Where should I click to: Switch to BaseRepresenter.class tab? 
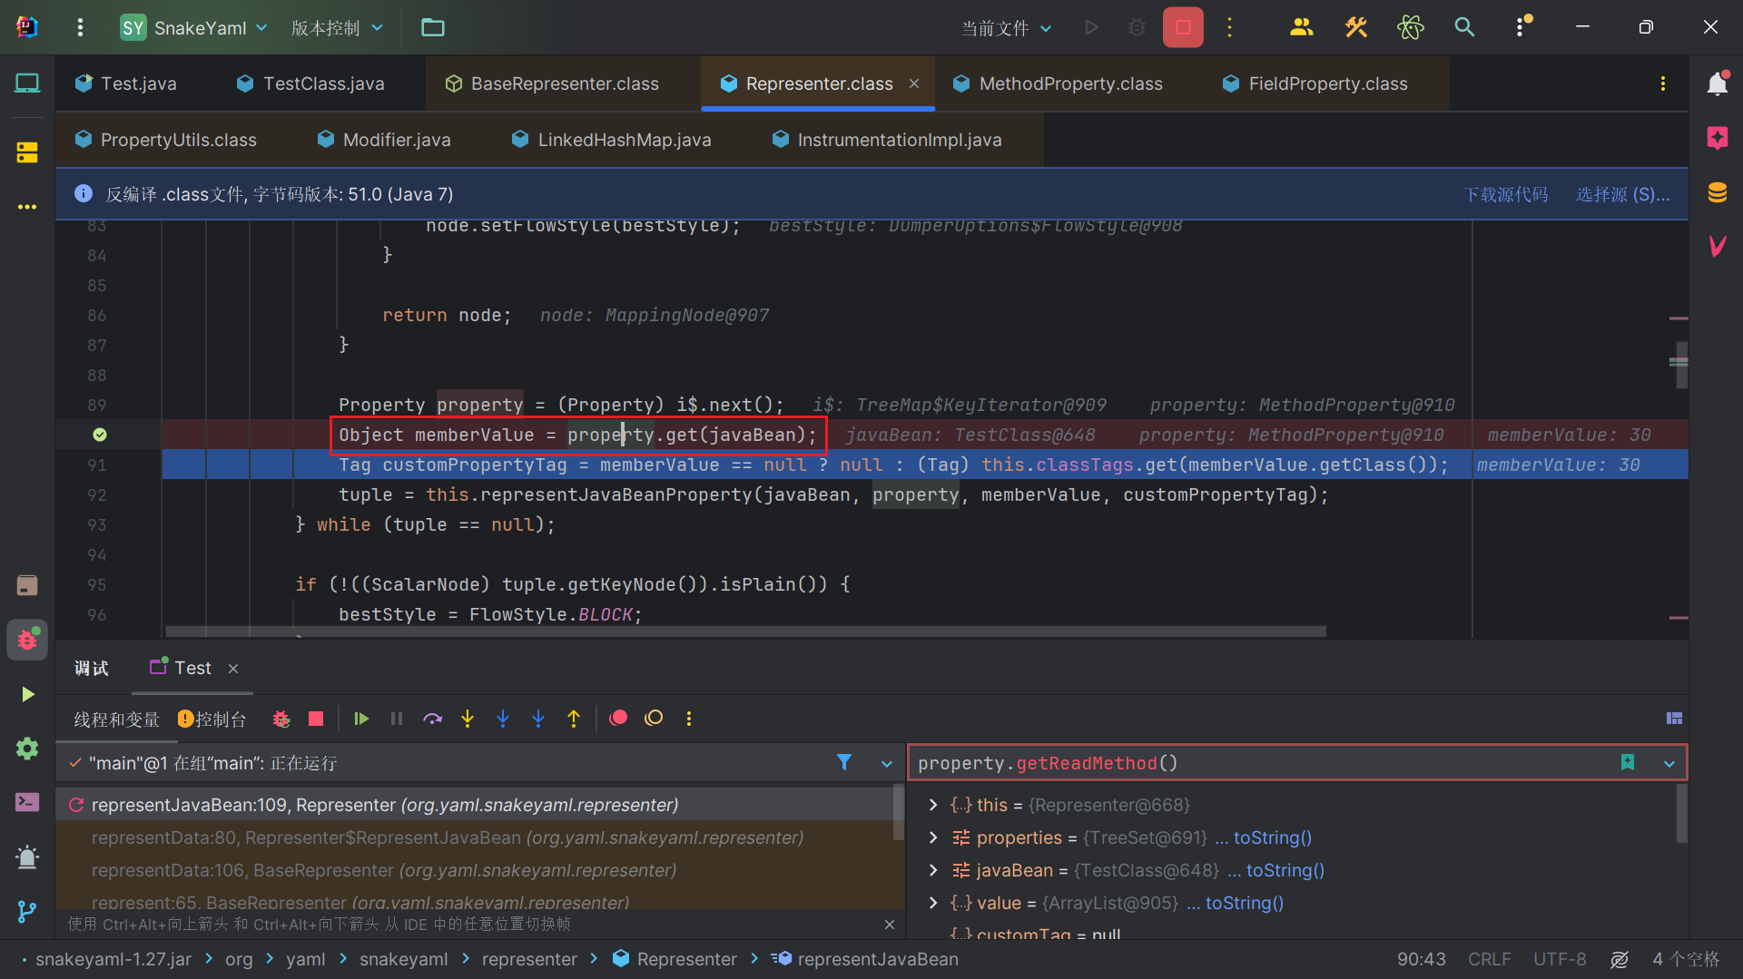tap(552, 83)
